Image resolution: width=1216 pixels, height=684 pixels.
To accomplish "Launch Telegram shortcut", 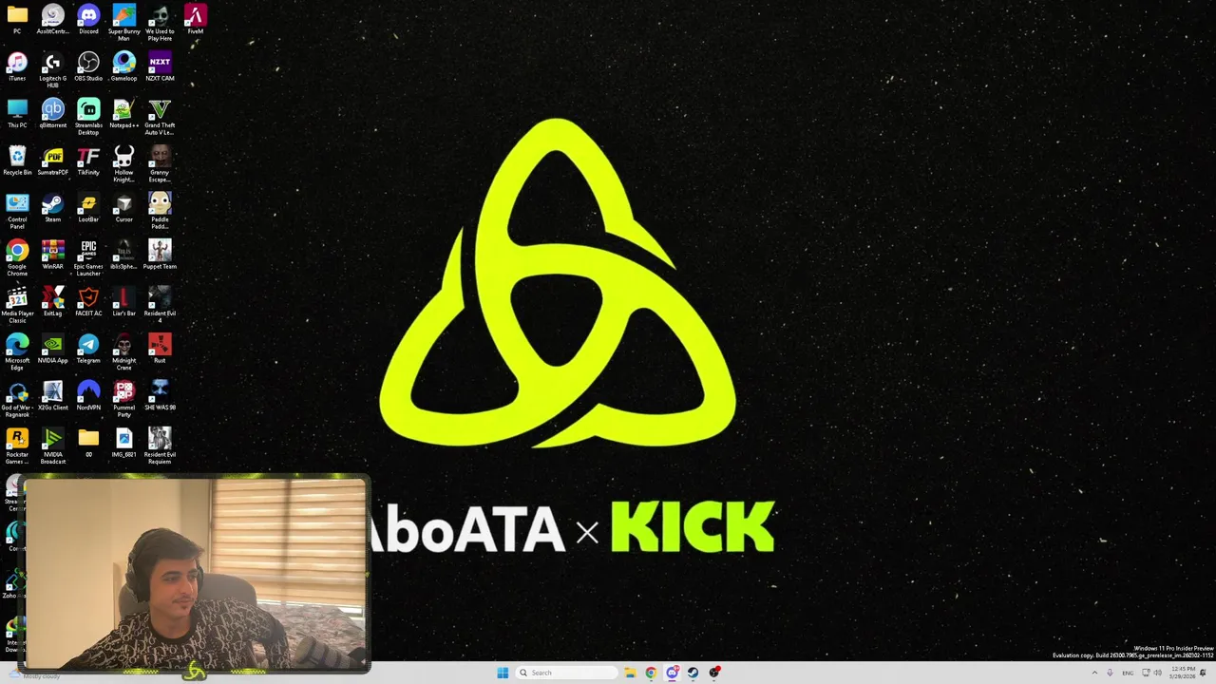I will click(88, 349).
